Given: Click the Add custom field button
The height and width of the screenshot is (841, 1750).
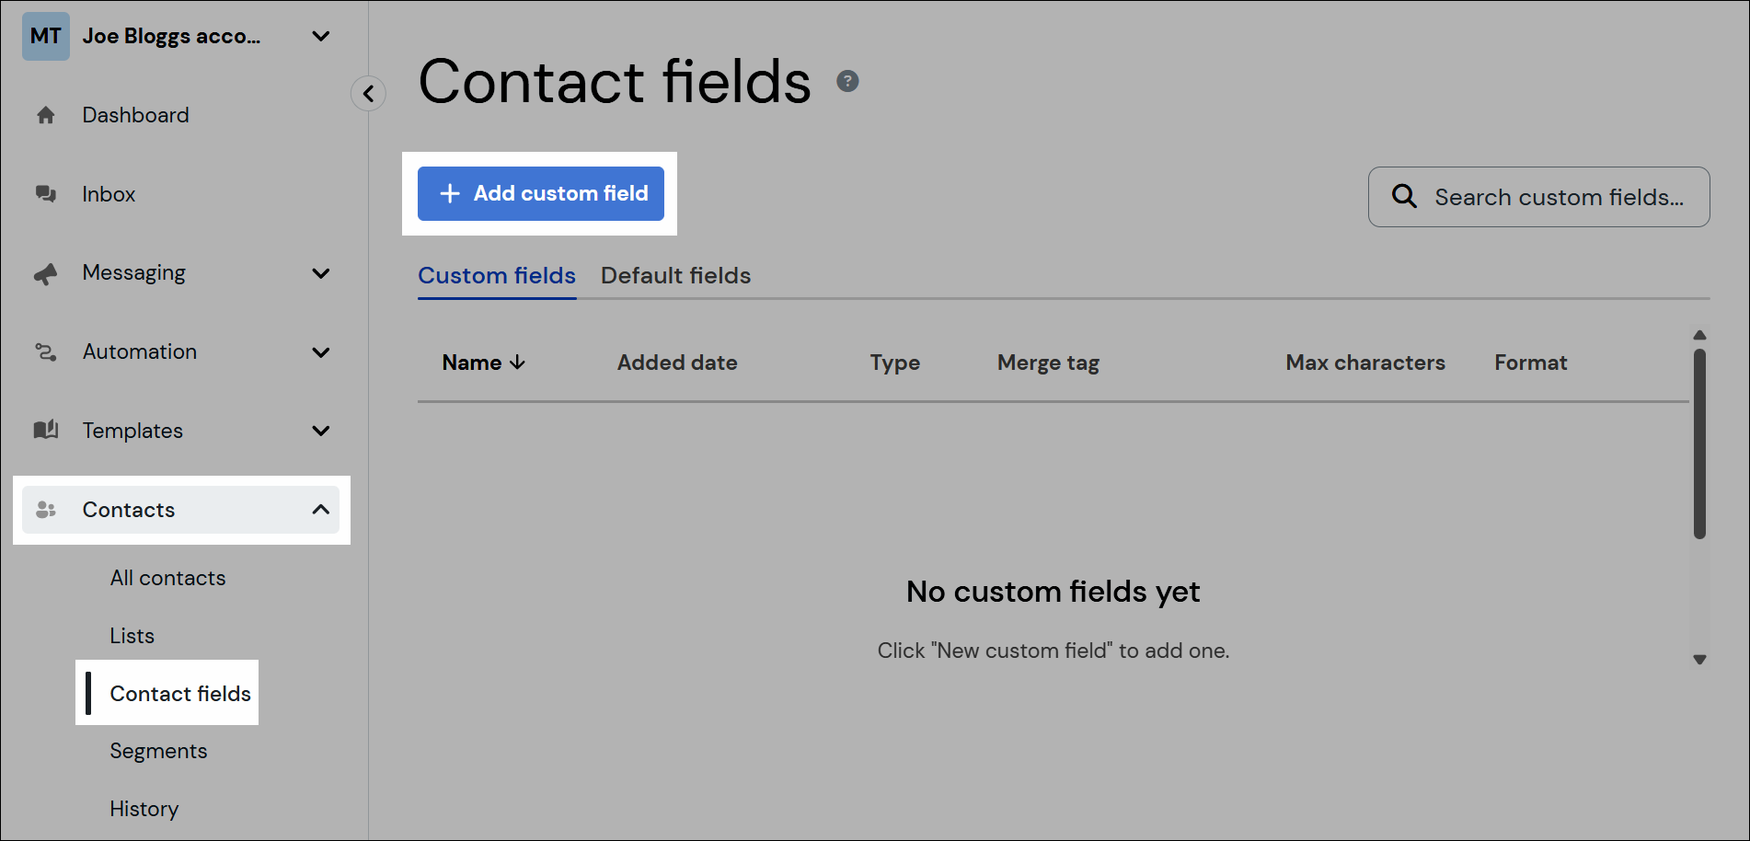Looking at the screenshot, I should [540, 193].
